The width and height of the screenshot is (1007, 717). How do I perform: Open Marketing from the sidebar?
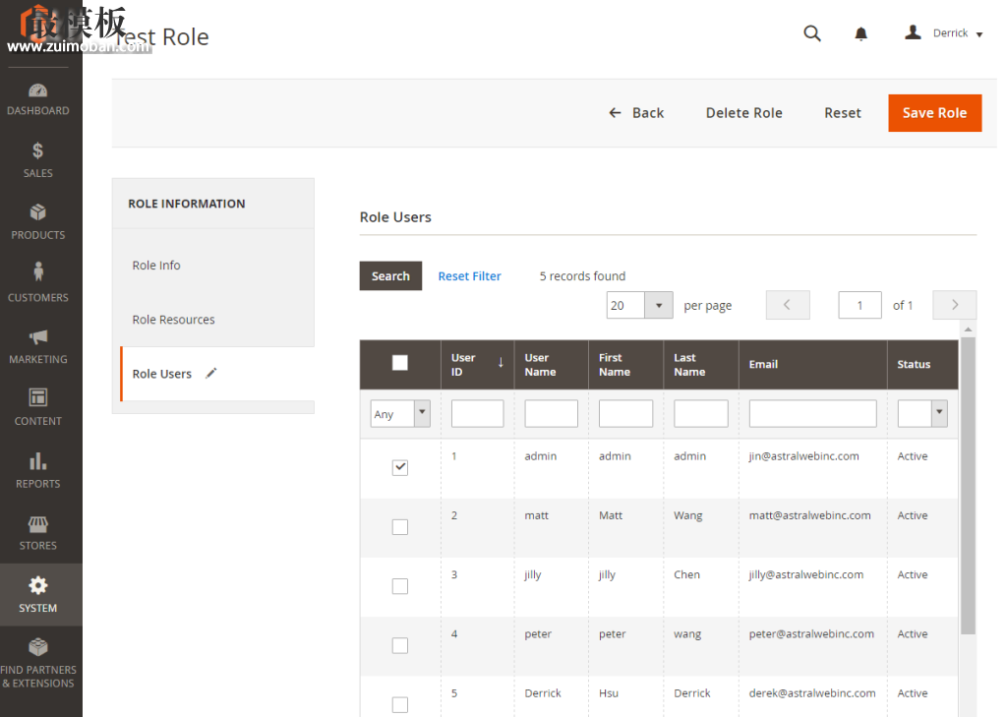38,347
